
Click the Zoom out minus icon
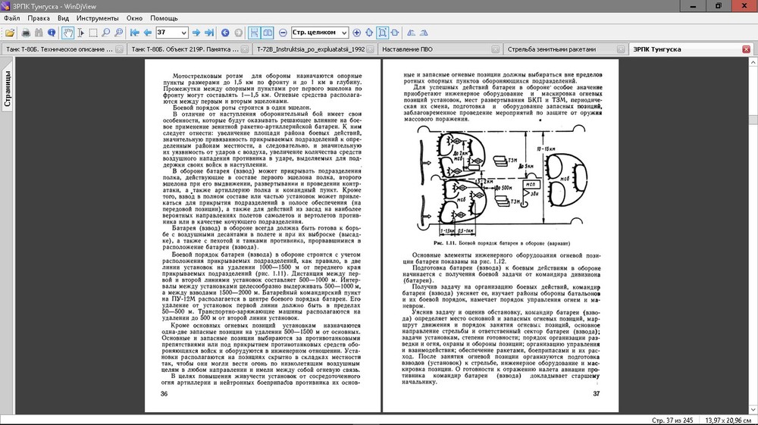point(283,33)
